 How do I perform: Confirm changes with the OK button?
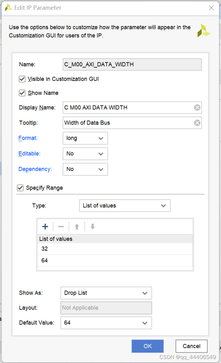click(x=148, y=346)
